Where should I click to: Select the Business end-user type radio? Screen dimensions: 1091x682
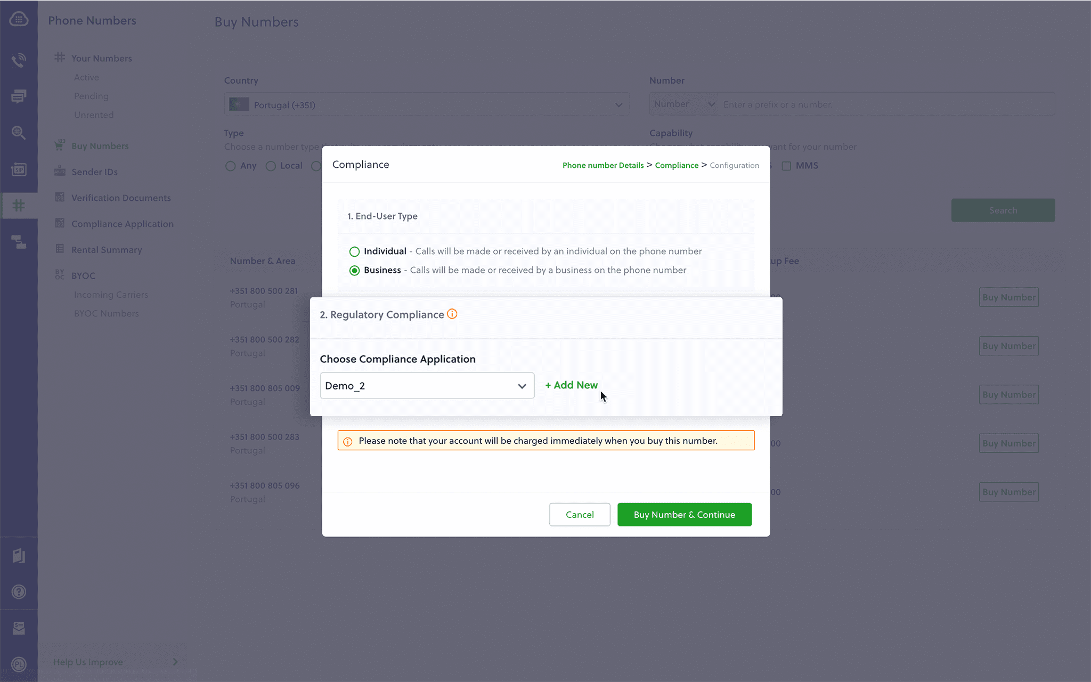click(354, 271)
